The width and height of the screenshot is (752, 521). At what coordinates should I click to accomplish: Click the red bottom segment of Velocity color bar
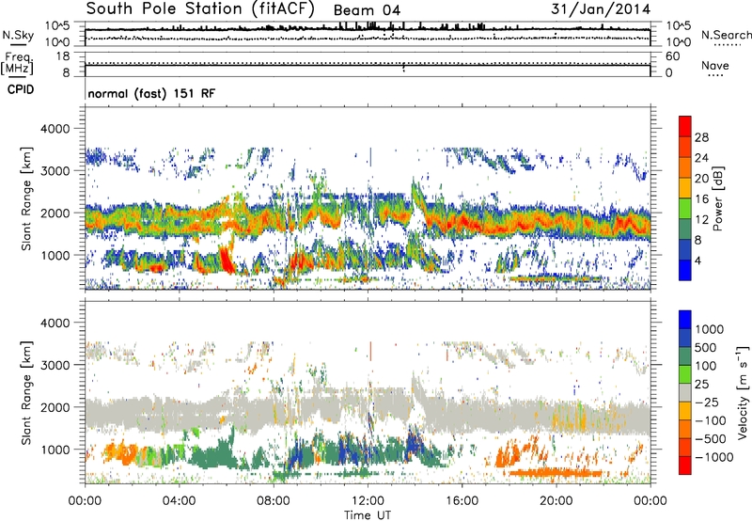click(x=685, y=466)
